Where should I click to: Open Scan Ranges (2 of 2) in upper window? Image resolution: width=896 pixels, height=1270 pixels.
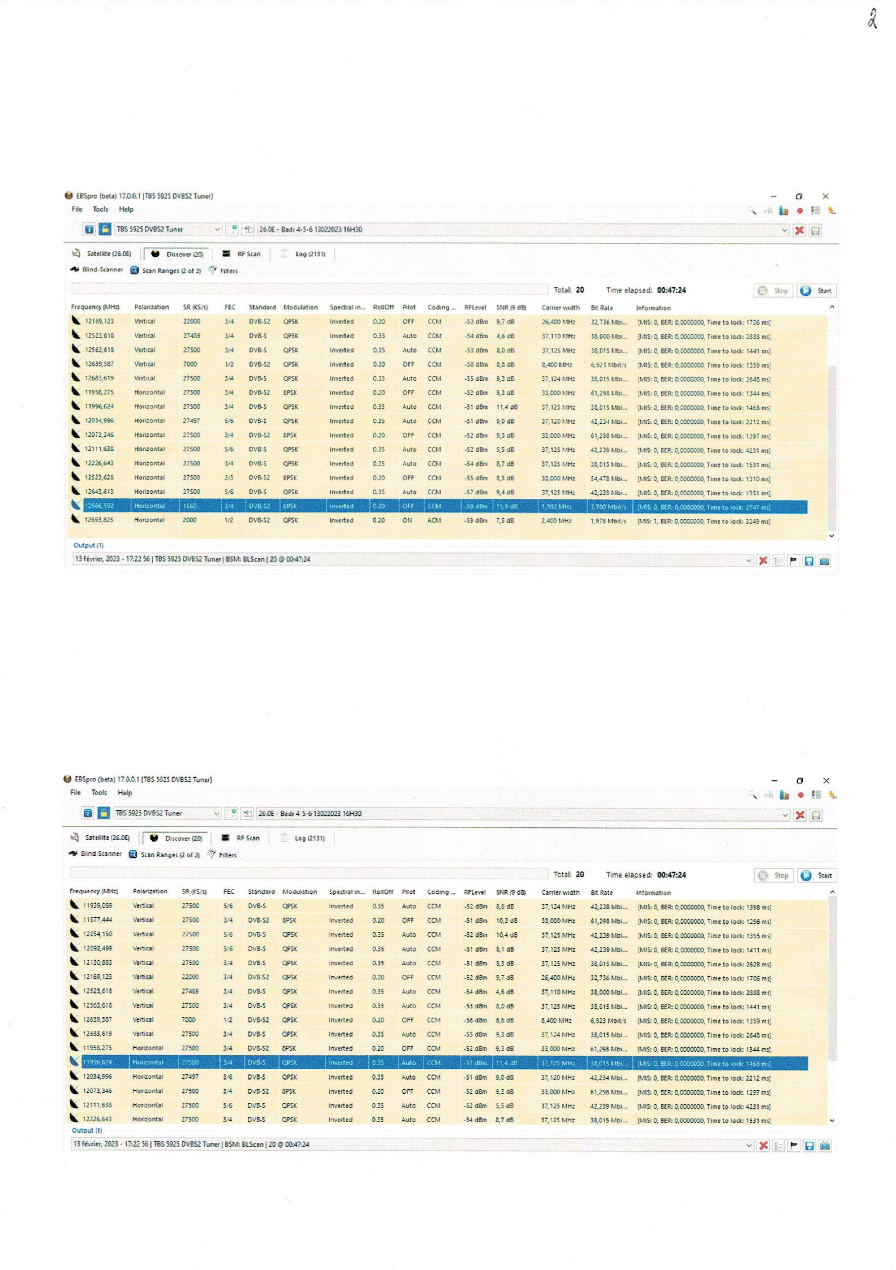[166, 270]
